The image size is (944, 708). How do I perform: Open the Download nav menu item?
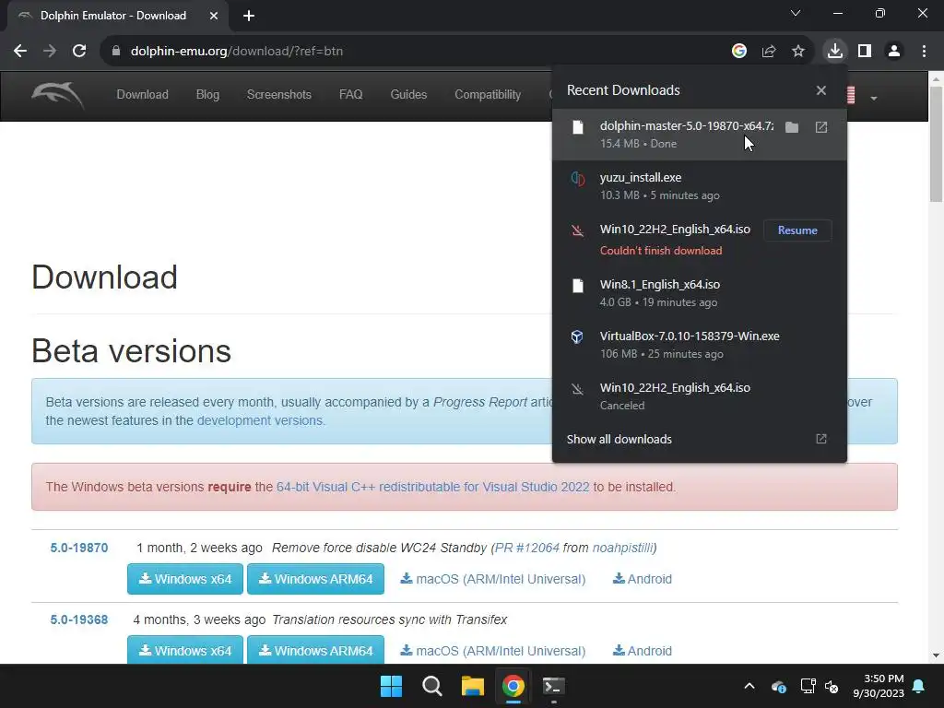(x=142, y=95)
